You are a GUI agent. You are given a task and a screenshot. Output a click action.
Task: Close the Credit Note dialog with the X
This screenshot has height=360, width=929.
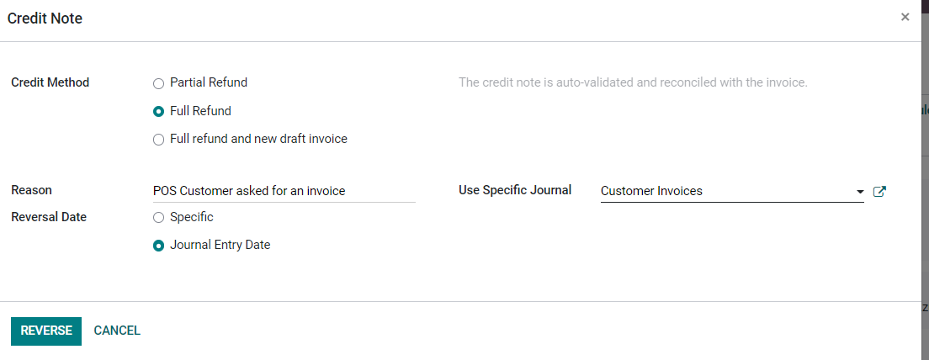click(905, 17)
